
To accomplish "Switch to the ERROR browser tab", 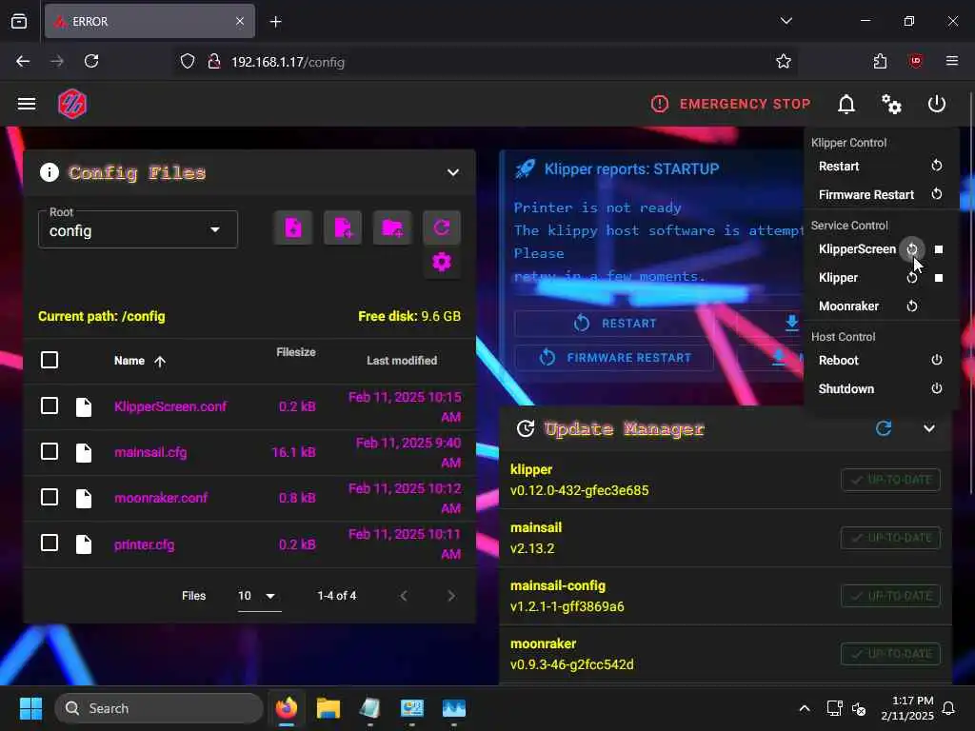I will tap(149, 22).
